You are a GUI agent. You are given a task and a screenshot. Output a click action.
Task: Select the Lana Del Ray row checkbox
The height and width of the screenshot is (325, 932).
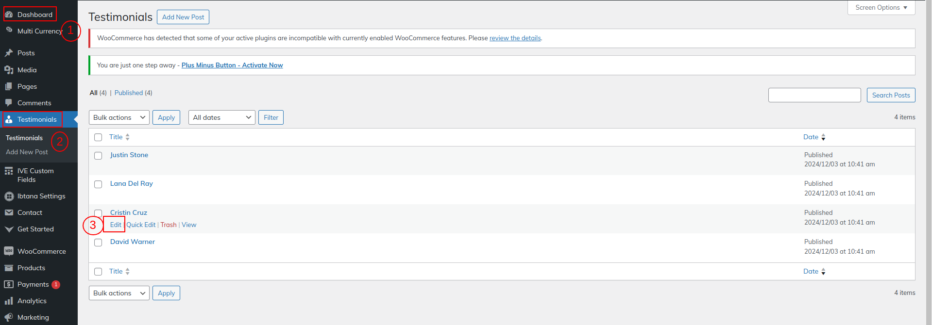pos(98,184)
